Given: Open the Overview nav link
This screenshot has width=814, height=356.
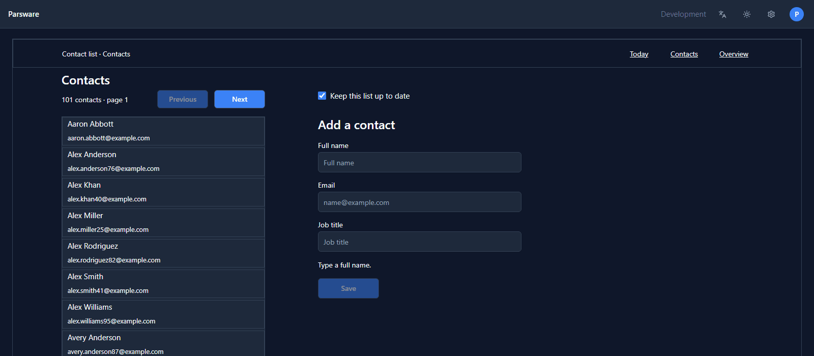Looking at the screenshot, I should 734,54.
